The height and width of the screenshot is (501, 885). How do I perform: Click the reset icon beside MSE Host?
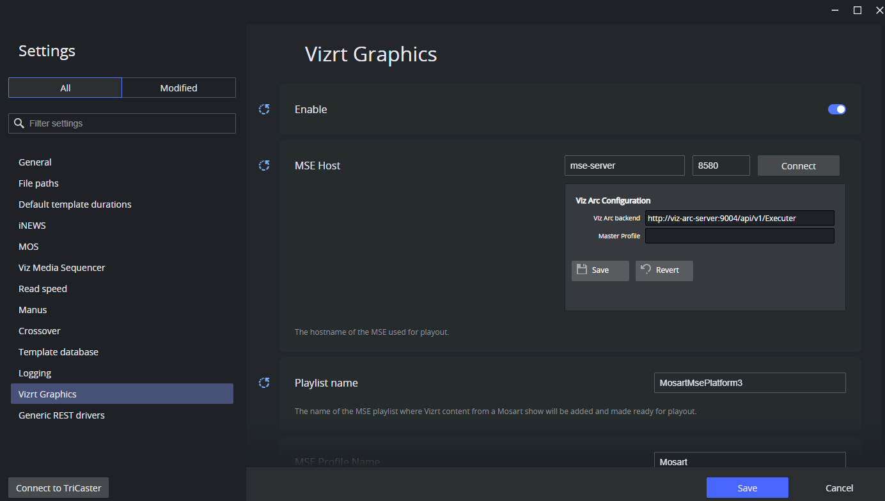tap(264, 166)
